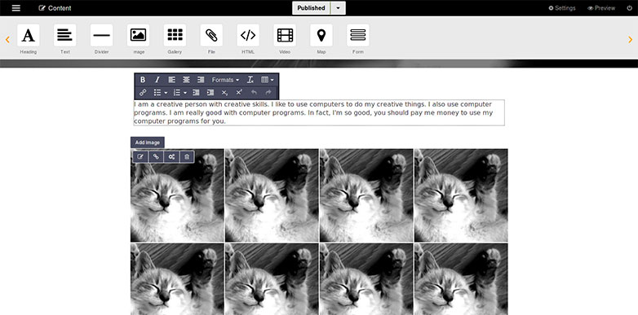Increase text indent
This screenshot has height=315, width=638.
[x=210, y=93]
